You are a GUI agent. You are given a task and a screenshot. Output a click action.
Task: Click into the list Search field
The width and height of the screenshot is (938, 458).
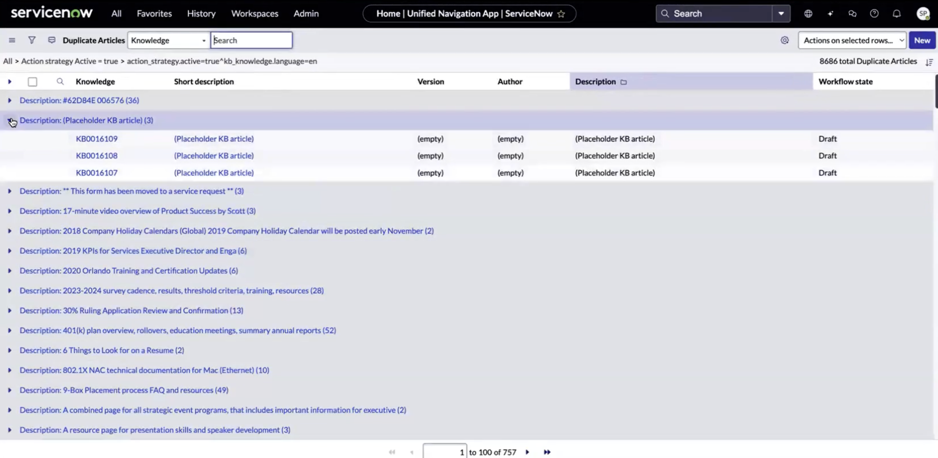point(252,40)
